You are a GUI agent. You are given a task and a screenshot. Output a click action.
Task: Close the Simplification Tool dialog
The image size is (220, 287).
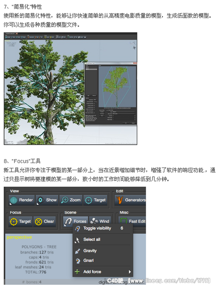[135, 63]
